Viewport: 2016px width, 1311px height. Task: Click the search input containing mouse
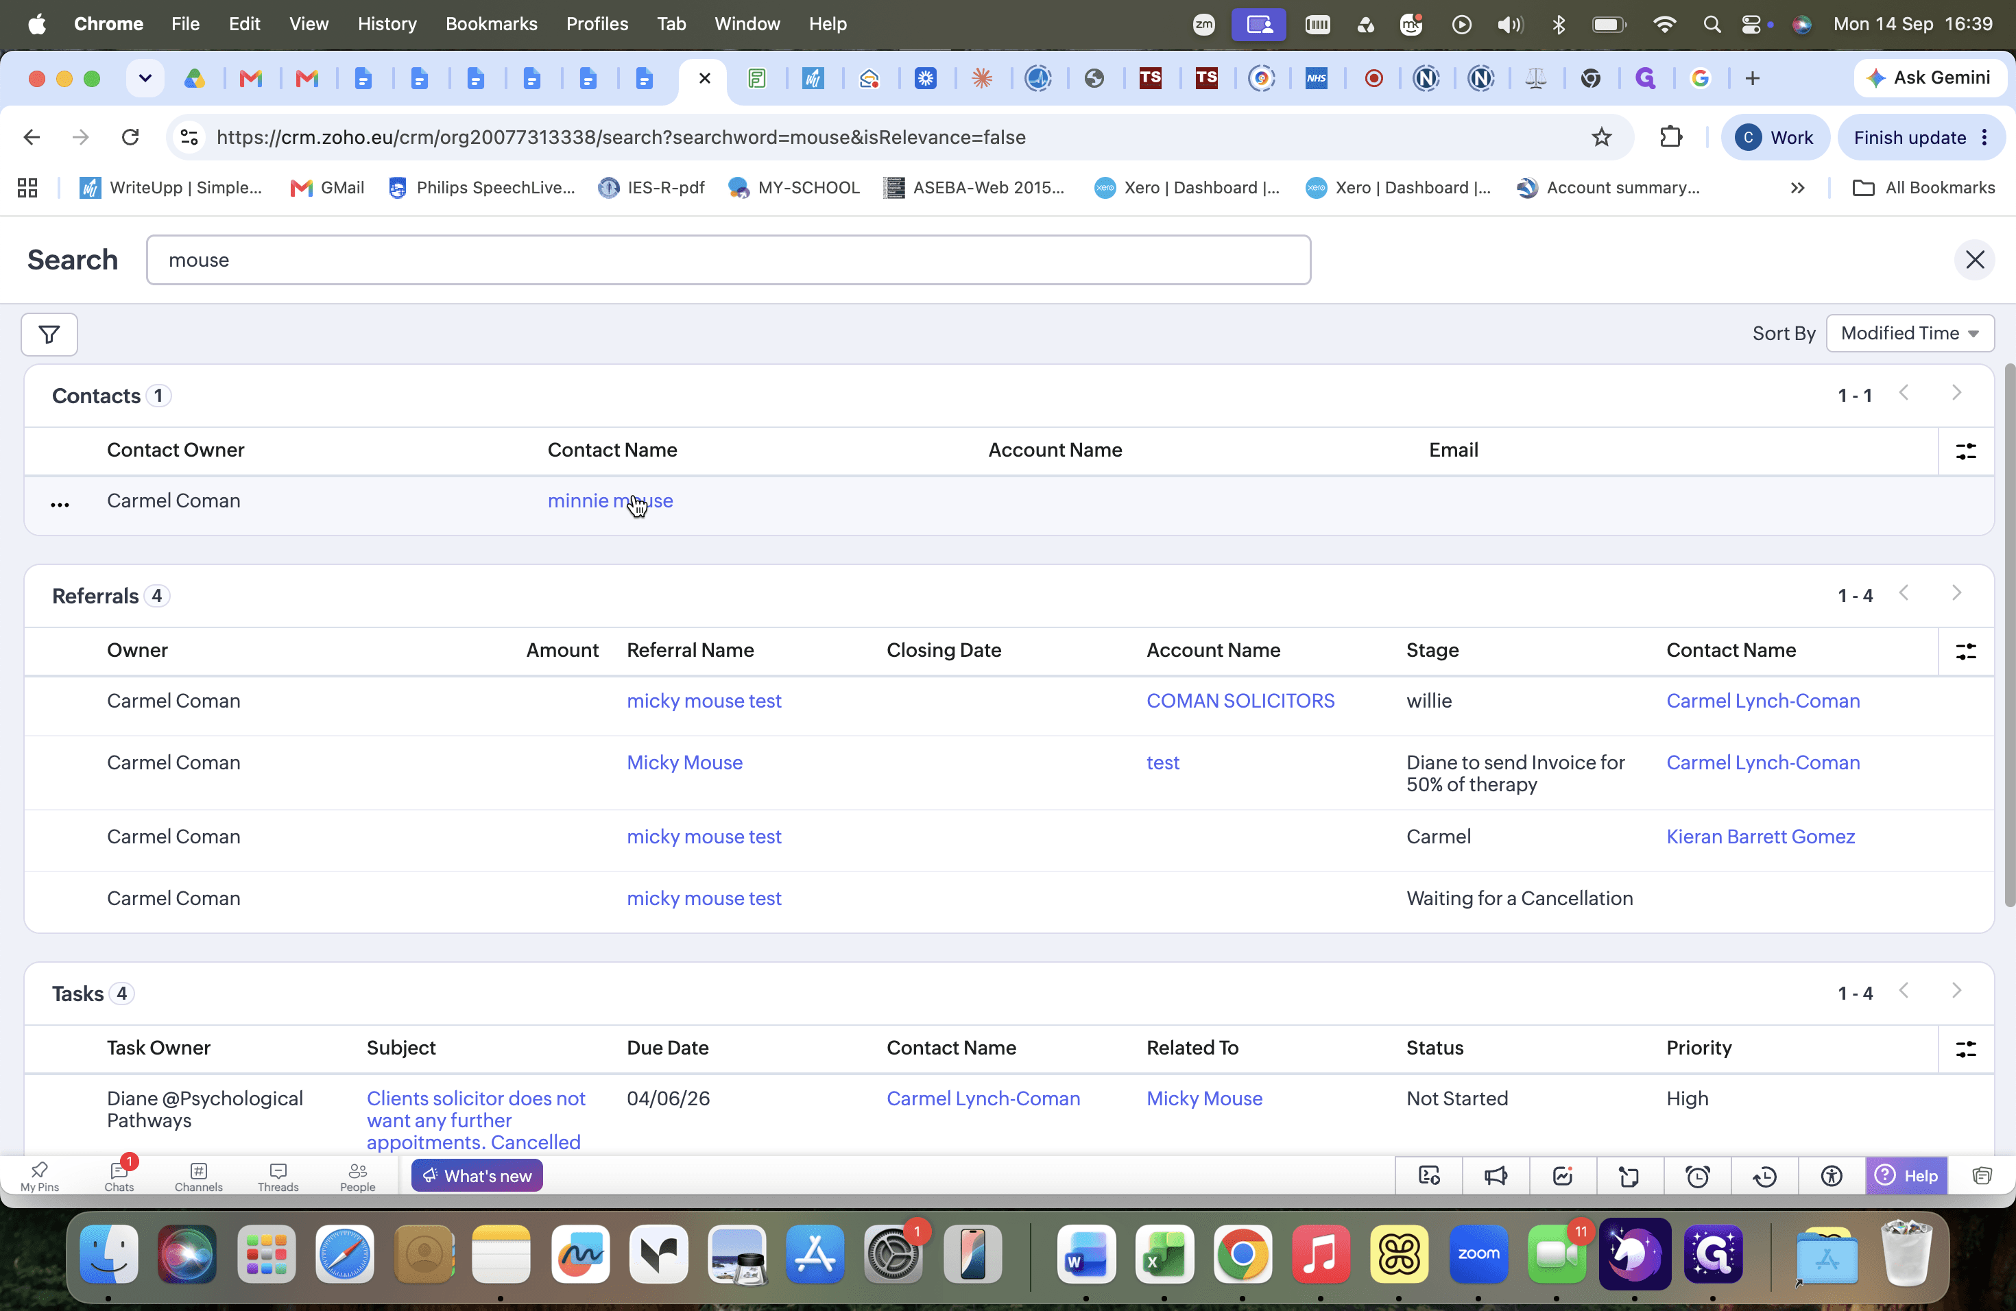[728, 260]
